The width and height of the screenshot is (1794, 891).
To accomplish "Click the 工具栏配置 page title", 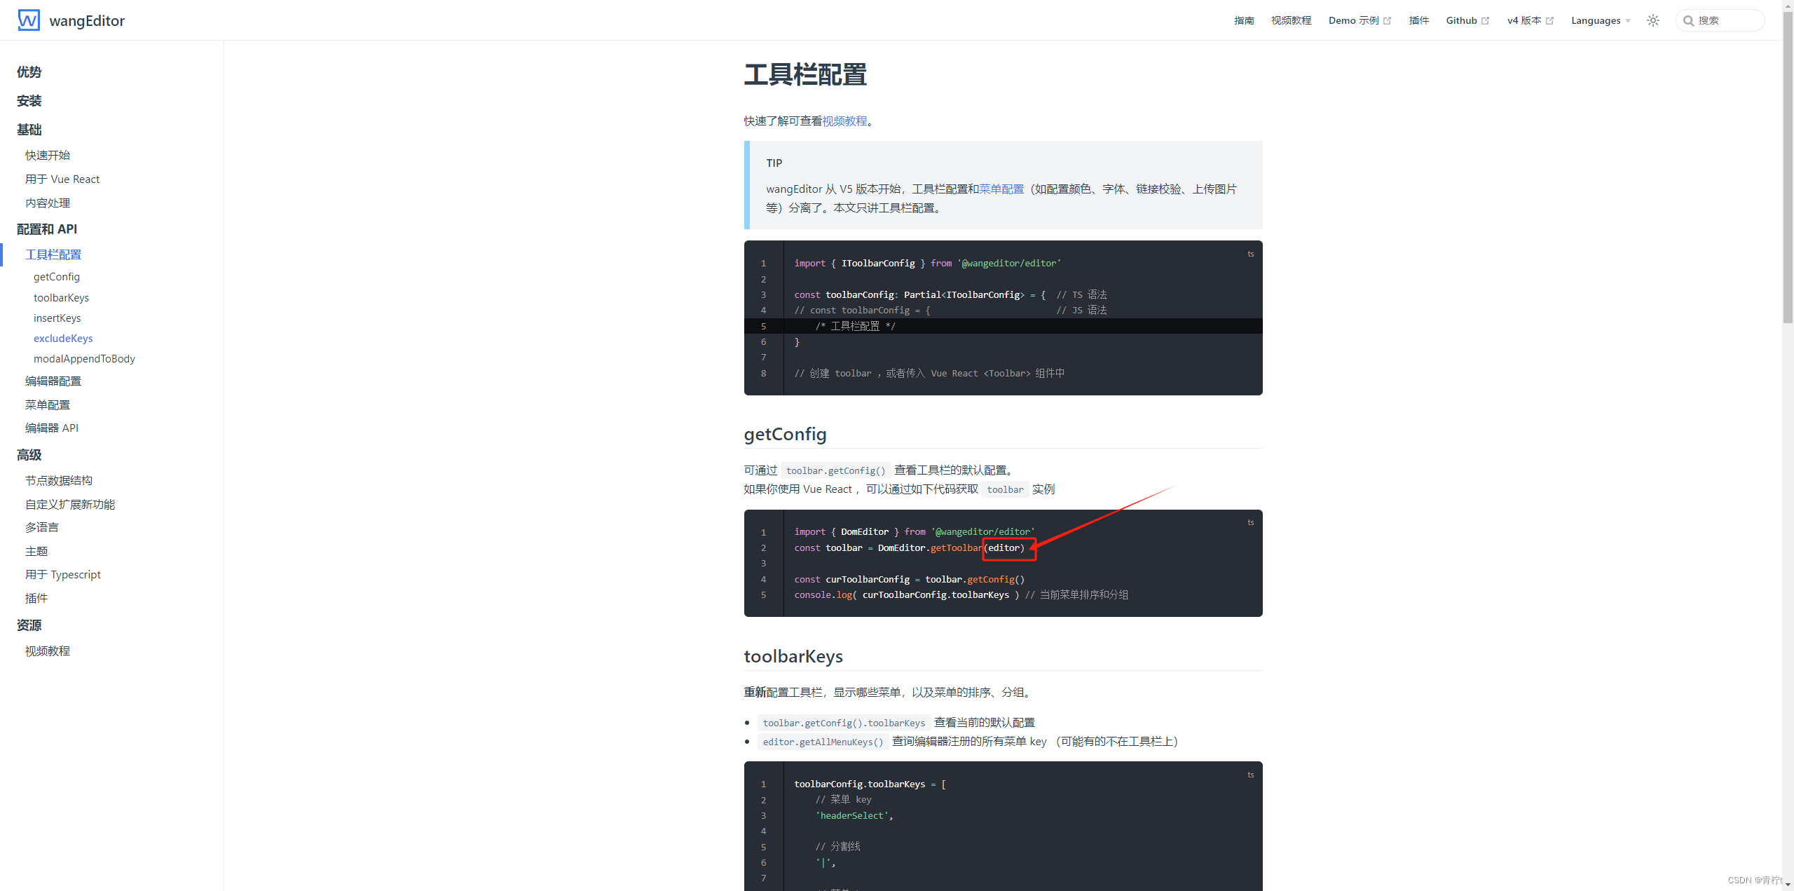I will point(805,74).
